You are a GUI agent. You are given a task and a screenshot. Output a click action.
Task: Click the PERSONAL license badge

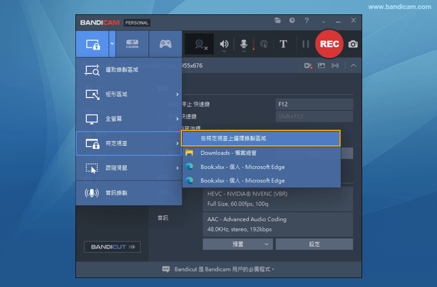coord(137,23)
